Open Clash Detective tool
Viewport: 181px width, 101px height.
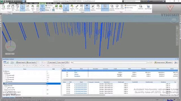[93, 7]
